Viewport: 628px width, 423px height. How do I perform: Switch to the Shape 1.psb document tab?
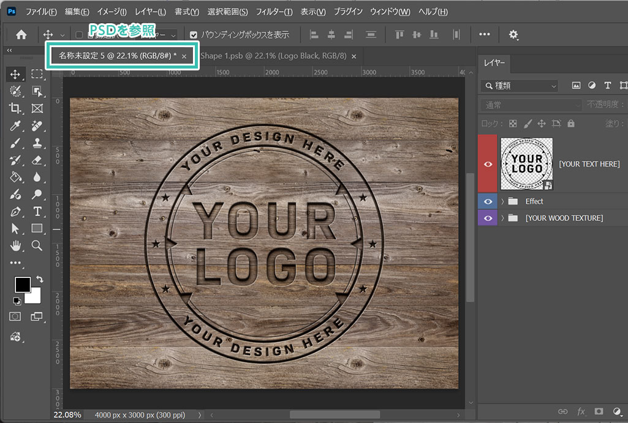[273, 56]
